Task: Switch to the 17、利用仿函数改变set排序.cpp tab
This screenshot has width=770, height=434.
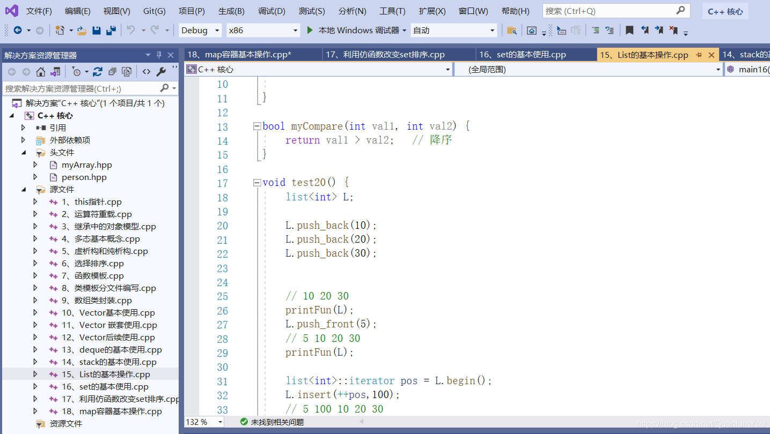Action: pos(399,55)
